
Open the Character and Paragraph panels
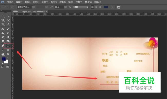119,7
